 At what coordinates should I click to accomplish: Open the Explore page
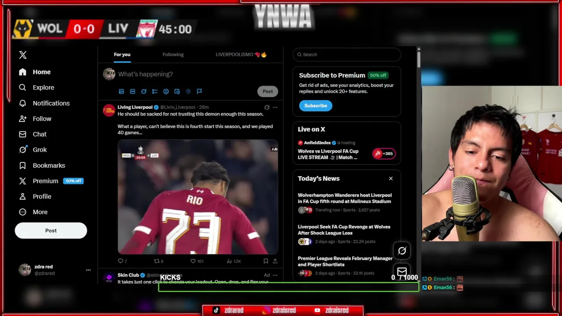[x=37, y=87]
